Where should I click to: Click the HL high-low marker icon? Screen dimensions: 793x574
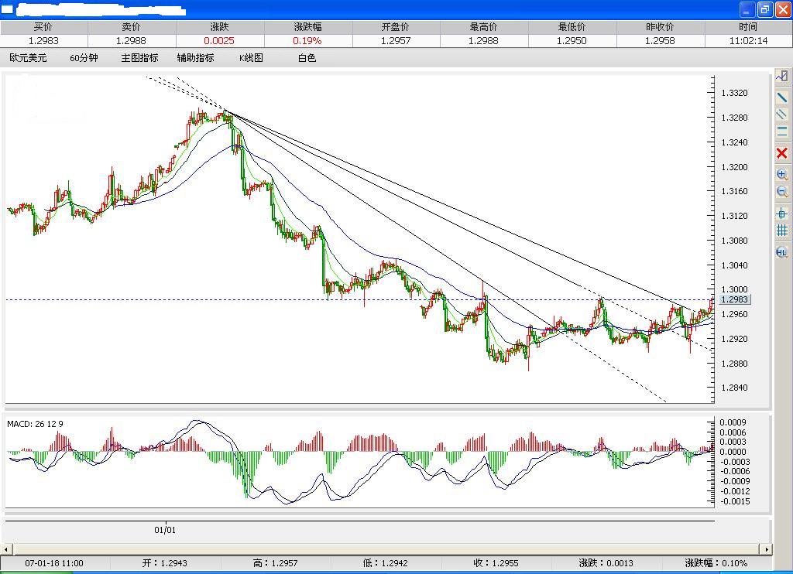[x=782, y=252]
